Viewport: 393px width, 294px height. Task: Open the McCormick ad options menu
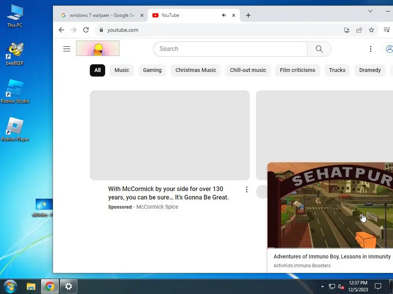coord(247,189)
